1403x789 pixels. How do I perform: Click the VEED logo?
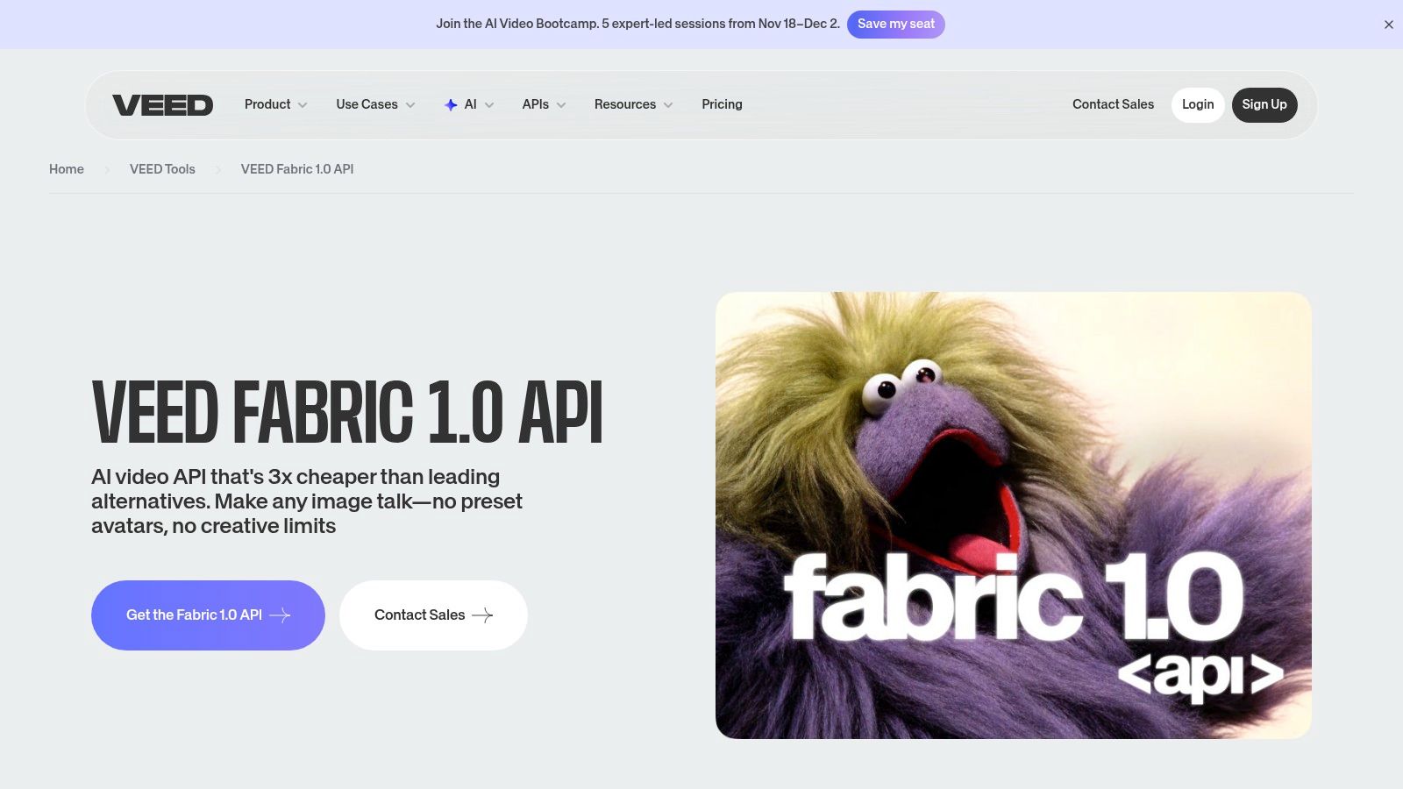tap(162, 105)
